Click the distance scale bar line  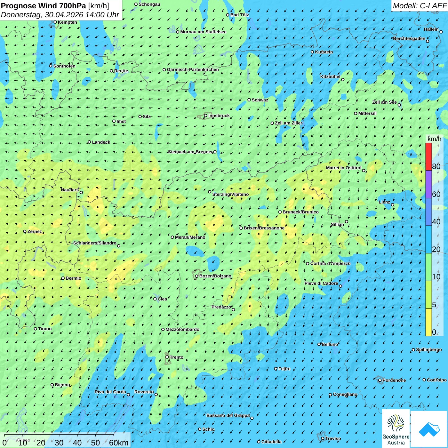point(59,435)
